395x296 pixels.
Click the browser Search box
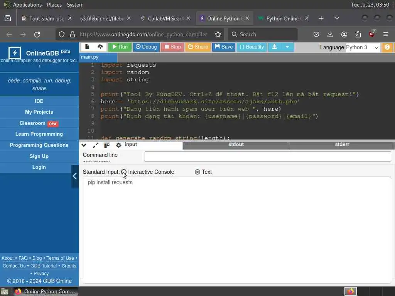point(263,34)
